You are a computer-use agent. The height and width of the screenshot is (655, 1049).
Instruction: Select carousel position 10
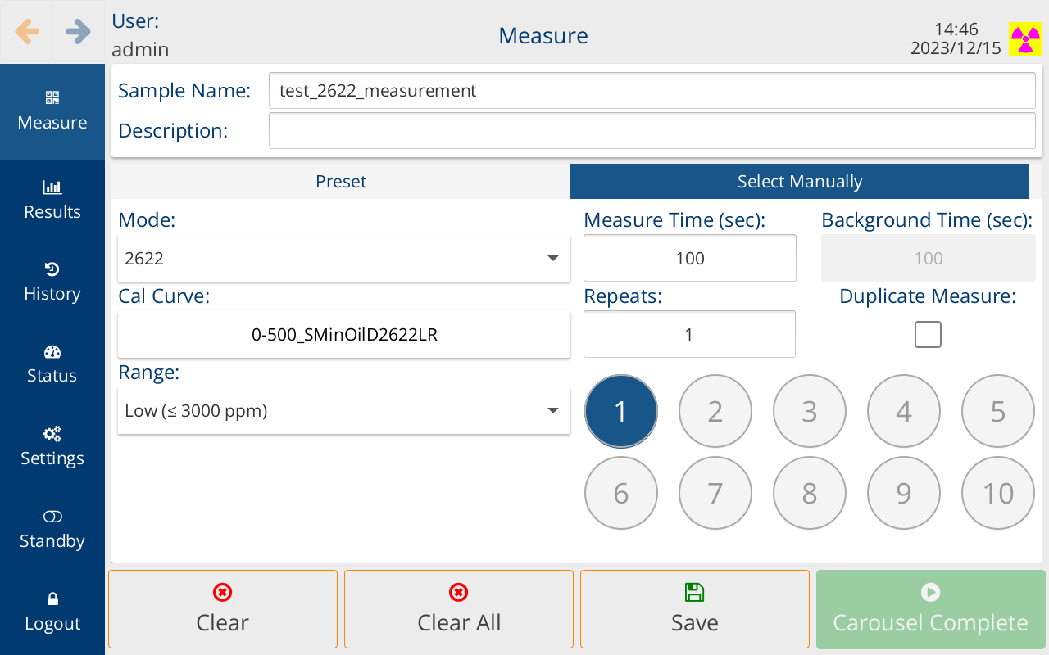coord(998,493)
